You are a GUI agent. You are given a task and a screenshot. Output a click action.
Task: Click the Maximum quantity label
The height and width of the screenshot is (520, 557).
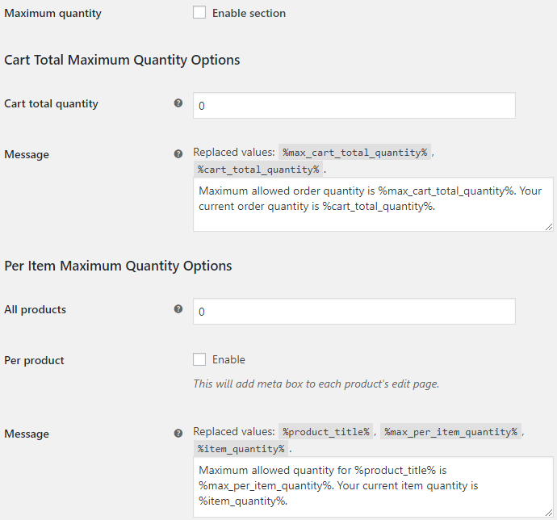pos(53,14)
